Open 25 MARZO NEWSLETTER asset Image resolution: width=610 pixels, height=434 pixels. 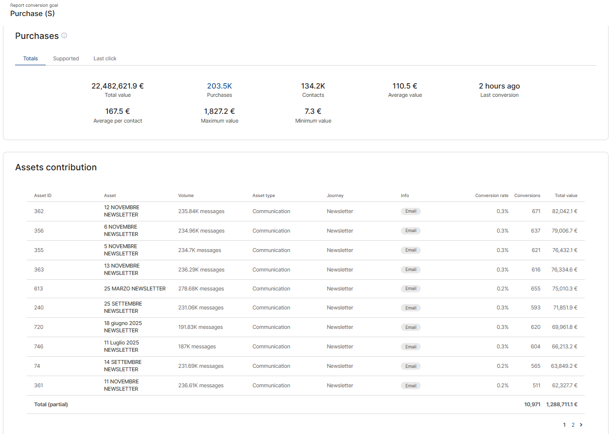[x=135, y=289]
